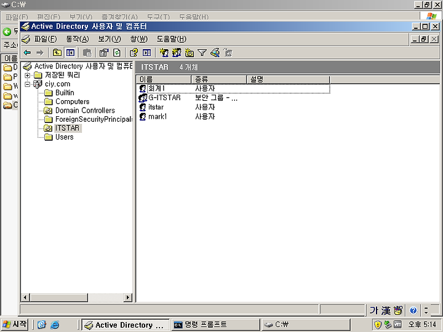This screenshot has height=332, width=443.
Task: Open filter options funnel icon
Action: [x=202, y=53]
